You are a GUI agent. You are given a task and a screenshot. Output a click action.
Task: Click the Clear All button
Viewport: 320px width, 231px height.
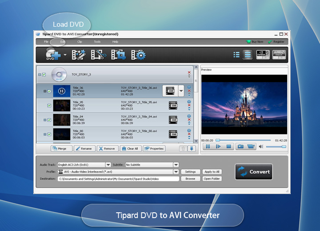coord(131,149)
